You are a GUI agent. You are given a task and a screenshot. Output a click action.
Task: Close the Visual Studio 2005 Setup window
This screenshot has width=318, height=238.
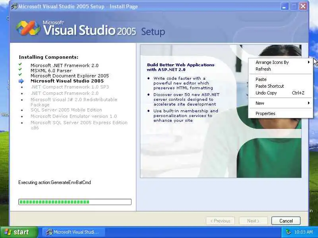coord(303,6)
